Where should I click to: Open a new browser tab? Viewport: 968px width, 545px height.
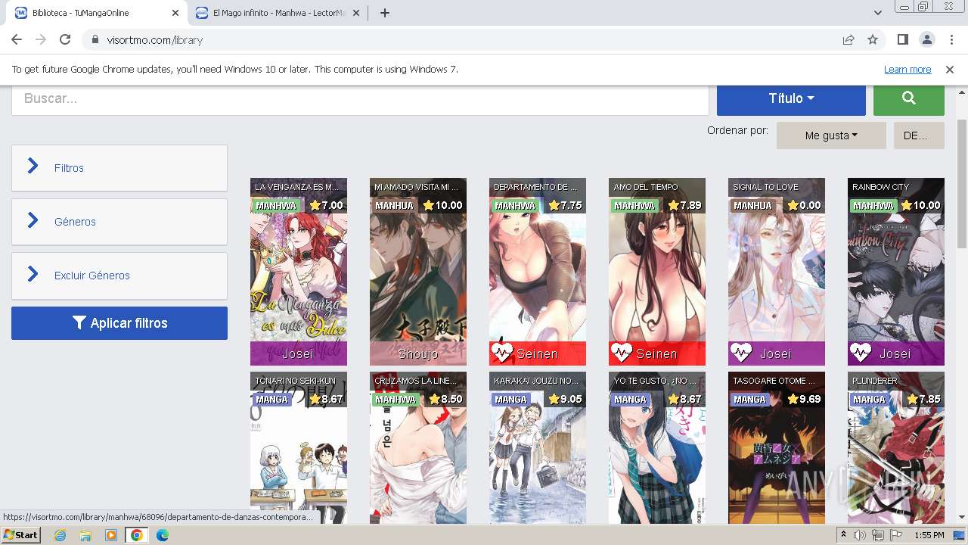click(x=385, y=13)
